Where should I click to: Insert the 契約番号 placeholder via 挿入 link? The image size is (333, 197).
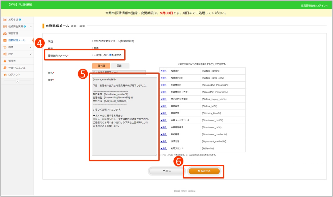163,134
